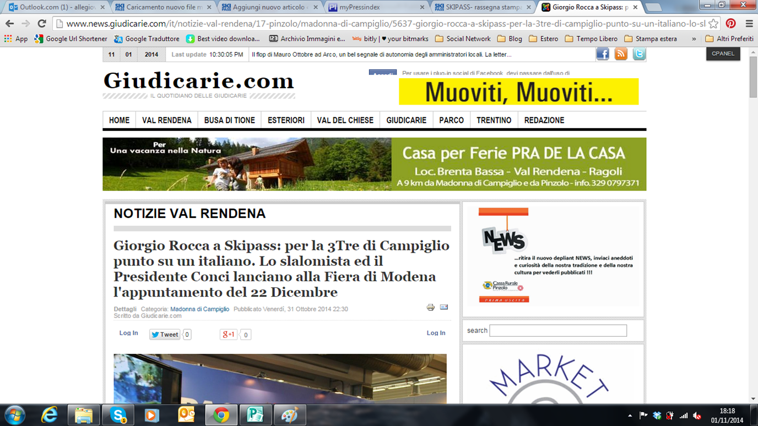Screen dimensions: 758x426
Task: Email the article using the envelope icon
Action: pyautogui.click(x=444, y=307)
